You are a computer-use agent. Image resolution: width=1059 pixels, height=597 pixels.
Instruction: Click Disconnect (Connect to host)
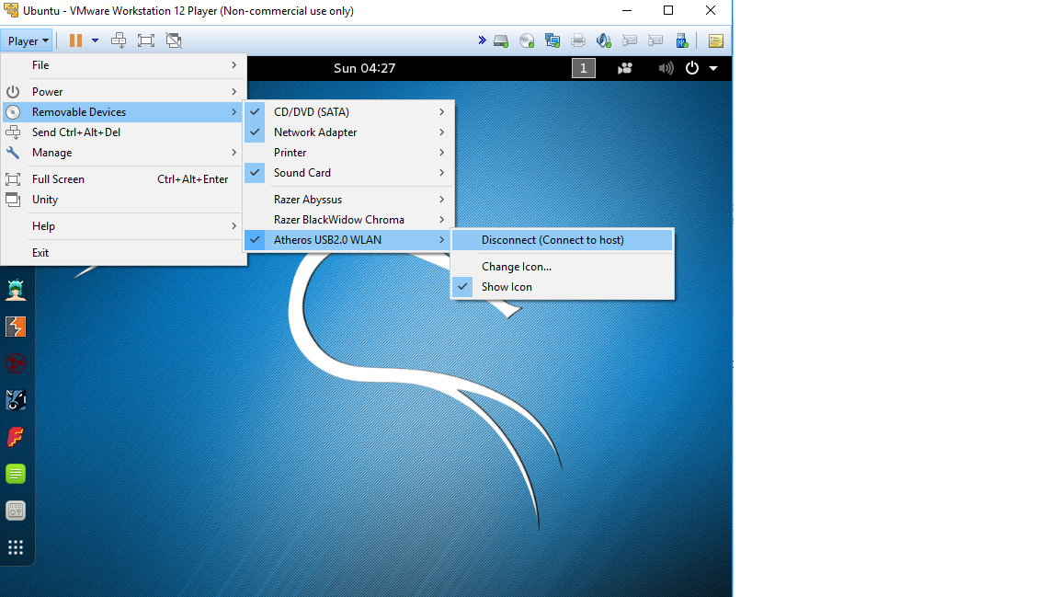[x=563, y=240]
